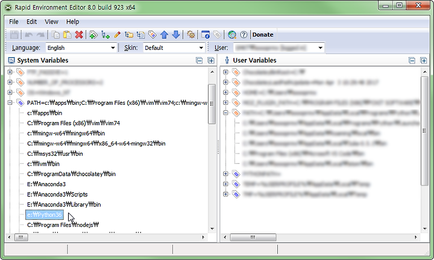
Task: Click the Undo arrow icon
Action: click(28, 34)
